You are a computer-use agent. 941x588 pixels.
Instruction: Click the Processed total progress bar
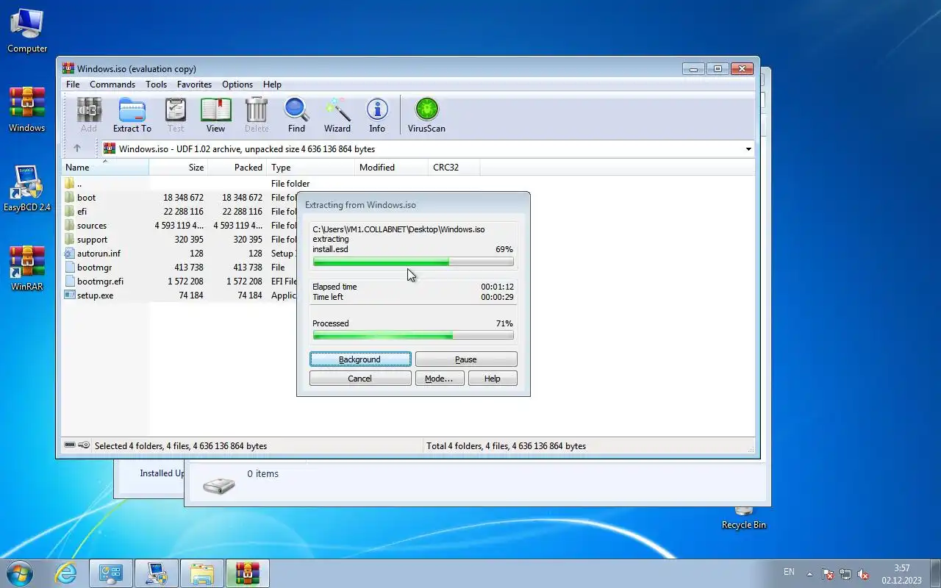413,336
